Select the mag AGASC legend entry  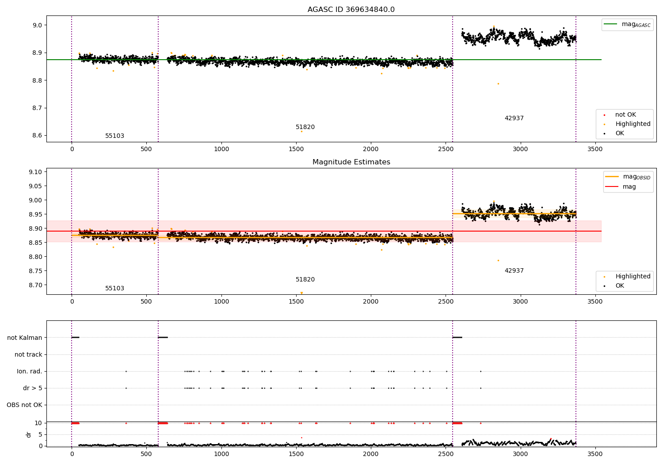[x=627, y=25]
